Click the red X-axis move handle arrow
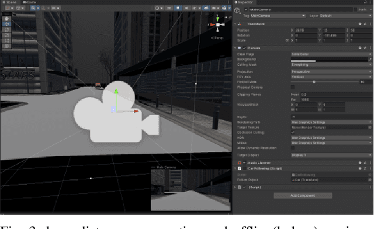This screenshot has width=374, height=229. (x=136, y=111)
